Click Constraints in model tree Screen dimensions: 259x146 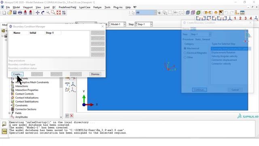[21, 105]
